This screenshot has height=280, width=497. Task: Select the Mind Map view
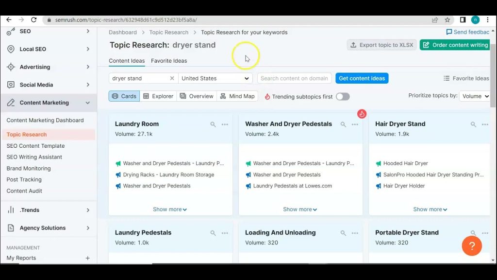pos(237,96)
